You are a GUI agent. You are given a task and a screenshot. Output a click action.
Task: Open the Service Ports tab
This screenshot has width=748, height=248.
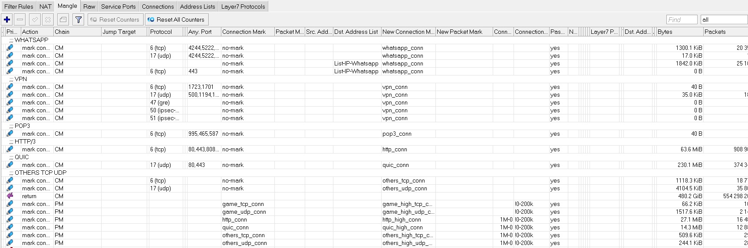(119, 7)
